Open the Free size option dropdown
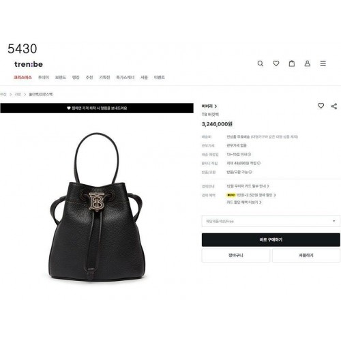 tap(271, 221)
